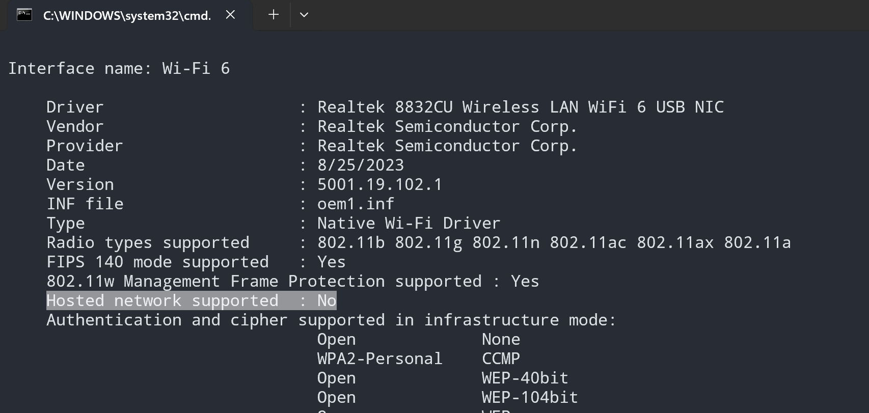Click the oem1.inf file name
The image size is (869, 413).
(x=356, y=204)
